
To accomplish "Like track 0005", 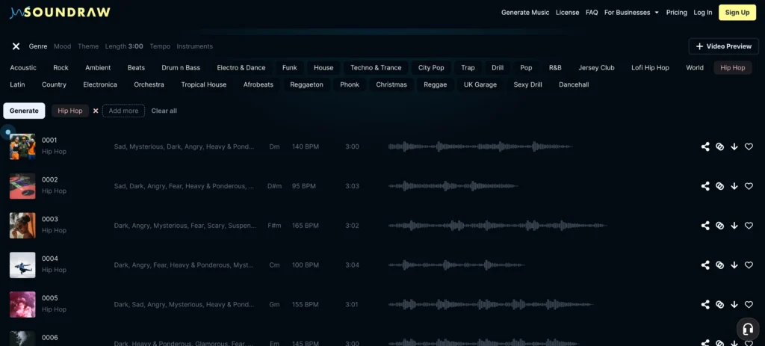I will [749, 304].
